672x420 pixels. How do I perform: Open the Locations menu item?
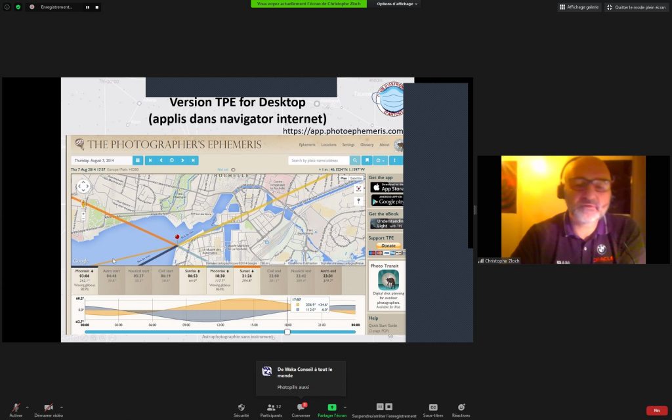click(x=329, y=145)
